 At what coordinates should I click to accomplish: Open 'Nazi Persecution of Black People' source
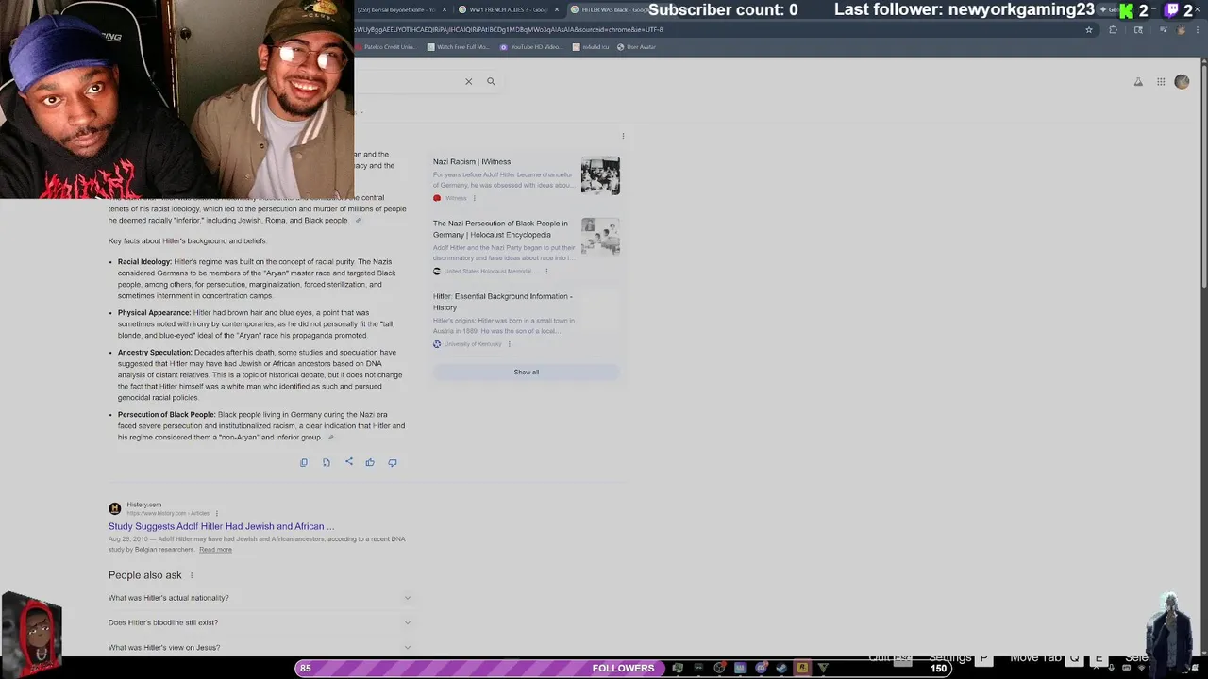point(500,229)
